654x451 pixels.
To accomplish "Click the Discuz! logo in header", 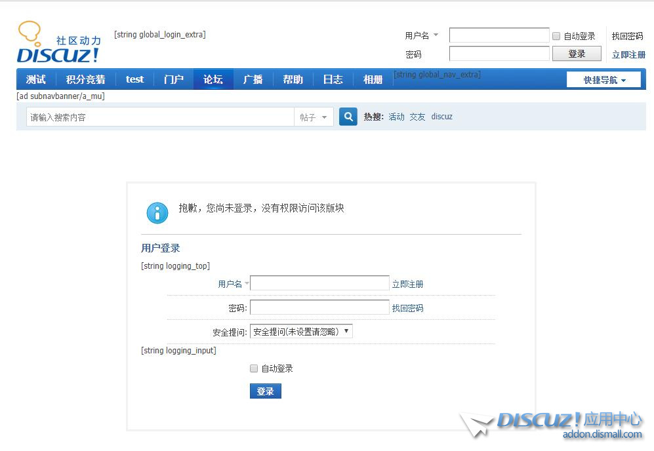I will (x=59, y=43).
